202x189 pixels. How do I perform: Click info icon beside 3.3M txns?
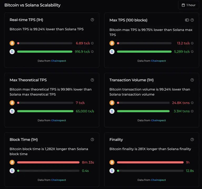tap(192, 111)
